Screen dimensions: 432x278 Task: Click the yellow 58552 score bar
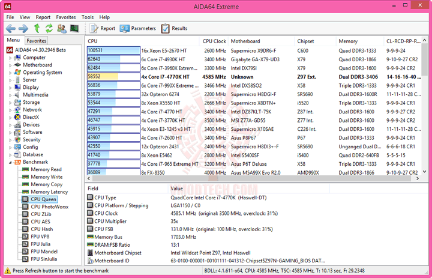point(113,77)
